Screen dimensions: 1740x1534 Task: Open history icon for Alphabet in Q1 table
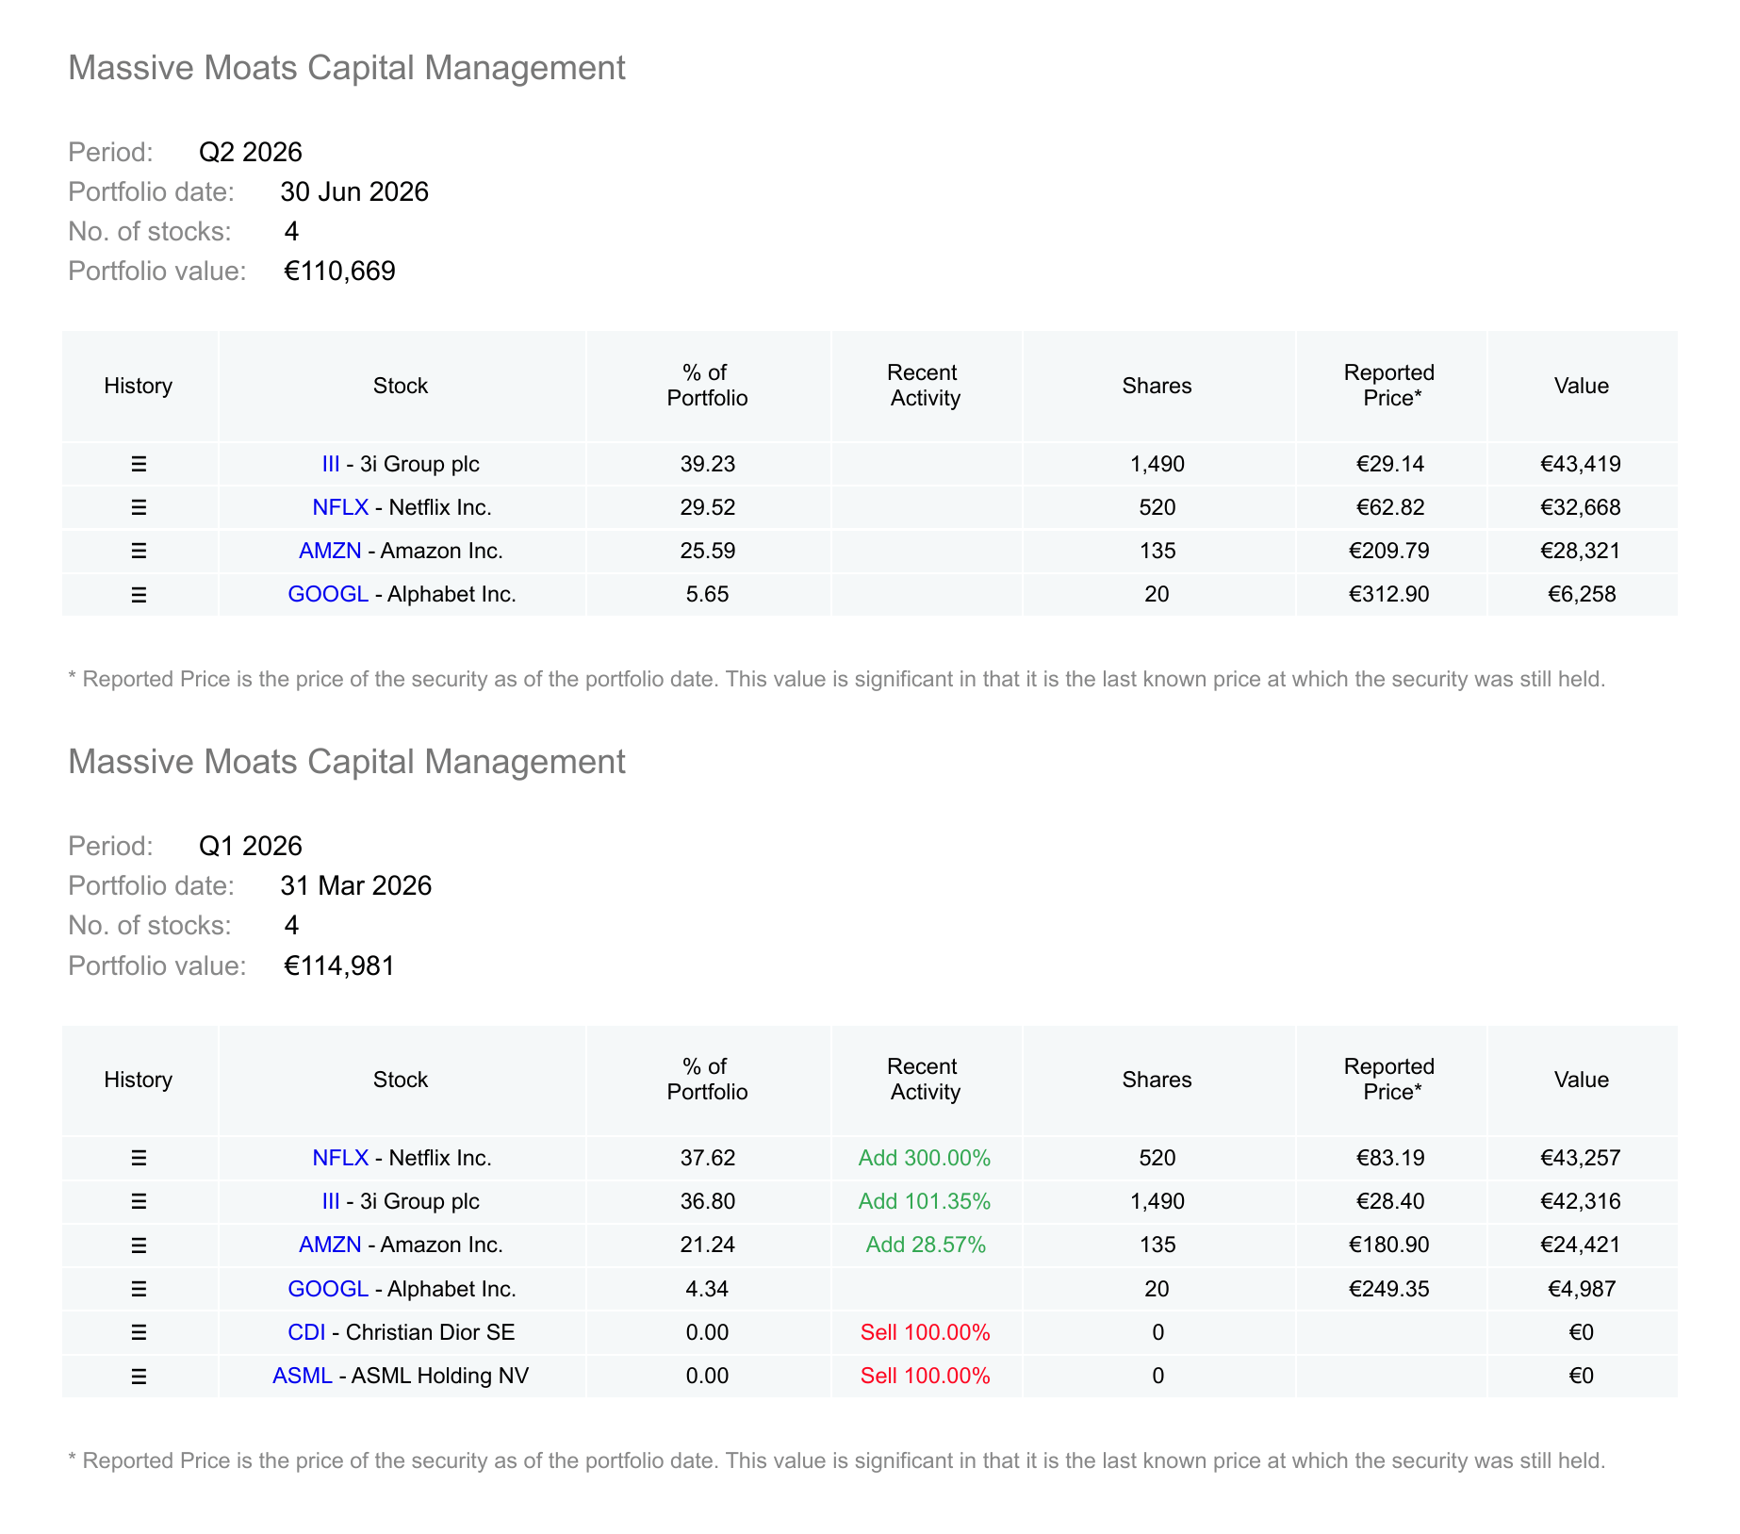139,1289
